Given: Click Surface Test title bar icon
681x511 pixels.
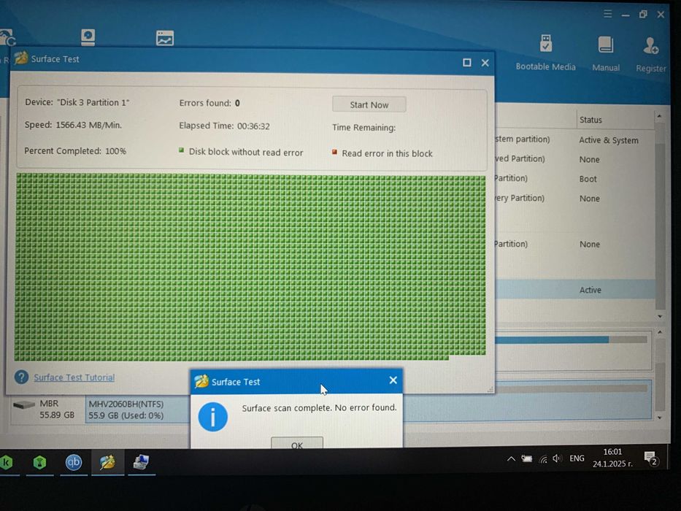Looking at the screenshot, I should 21,58.
